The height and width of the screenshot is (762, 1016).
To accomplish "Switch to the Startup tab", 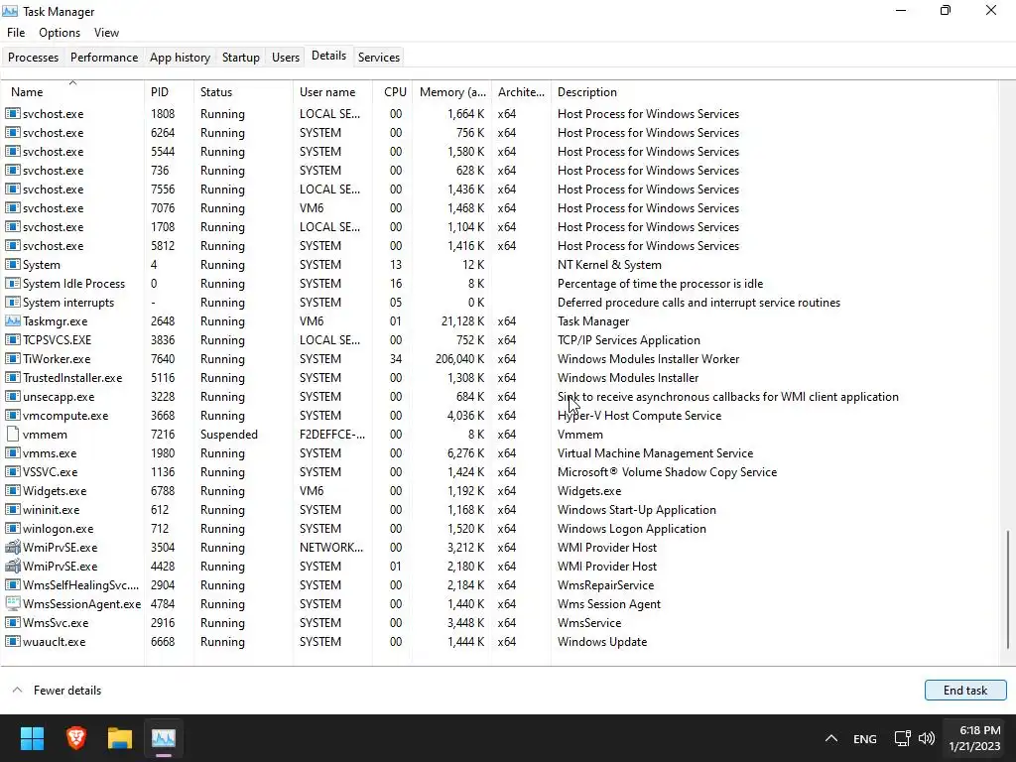I will point(240,57).
